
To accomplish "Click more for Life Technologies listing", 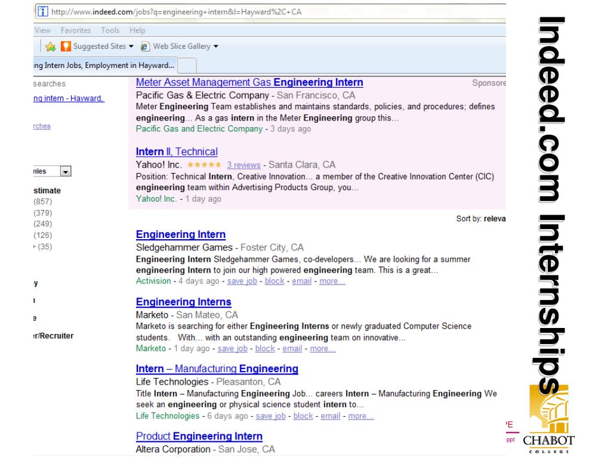I will tap(361, 416).
